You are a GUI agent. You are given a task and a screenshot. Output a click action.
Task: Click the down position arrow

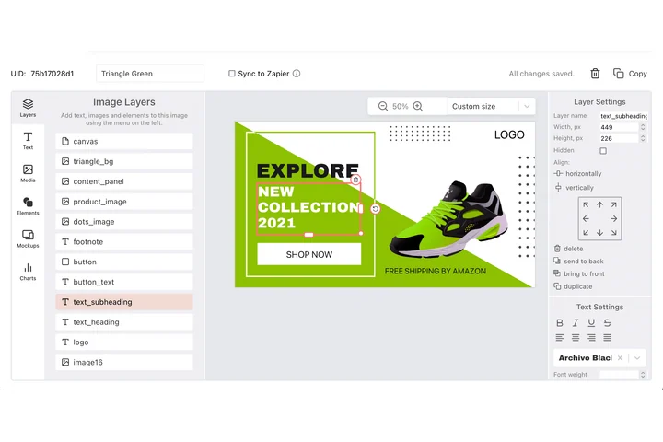pyautogui.click(x=599, y=233)
